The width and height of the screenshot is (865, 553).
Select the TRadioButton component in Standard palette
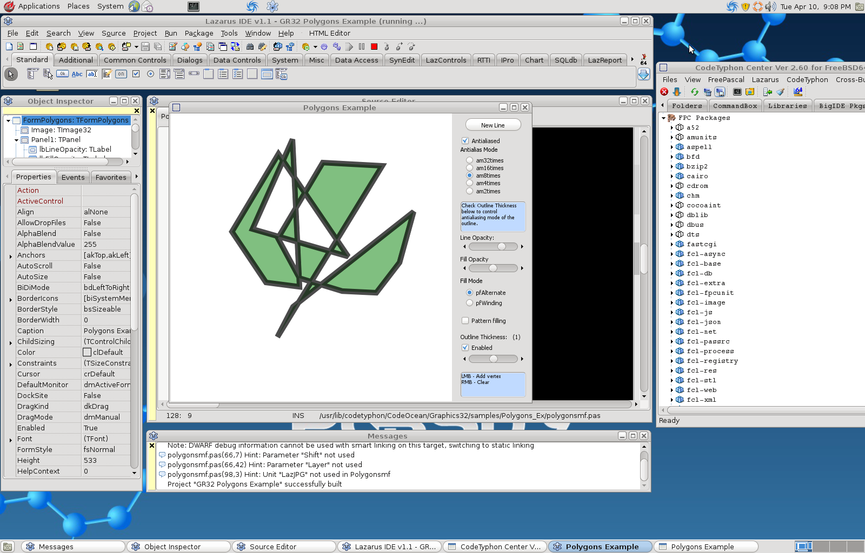150,74
